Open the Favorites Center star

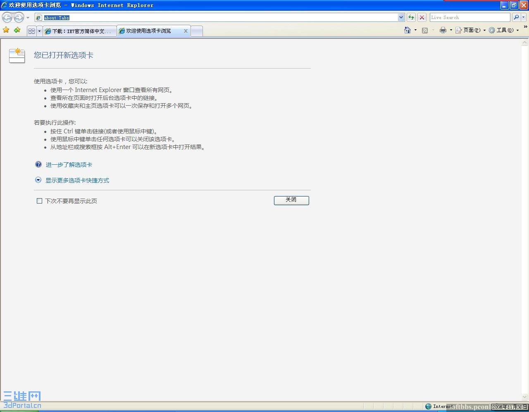6,30
